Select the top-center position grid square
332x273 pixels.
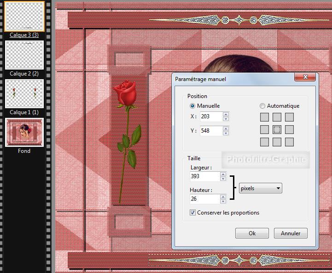point(277,117)
